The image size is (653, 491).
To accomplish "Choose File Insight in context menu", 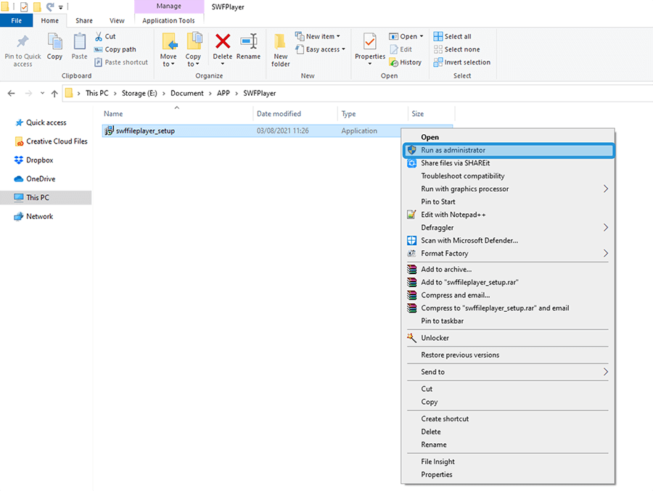I will click(508, 461).
